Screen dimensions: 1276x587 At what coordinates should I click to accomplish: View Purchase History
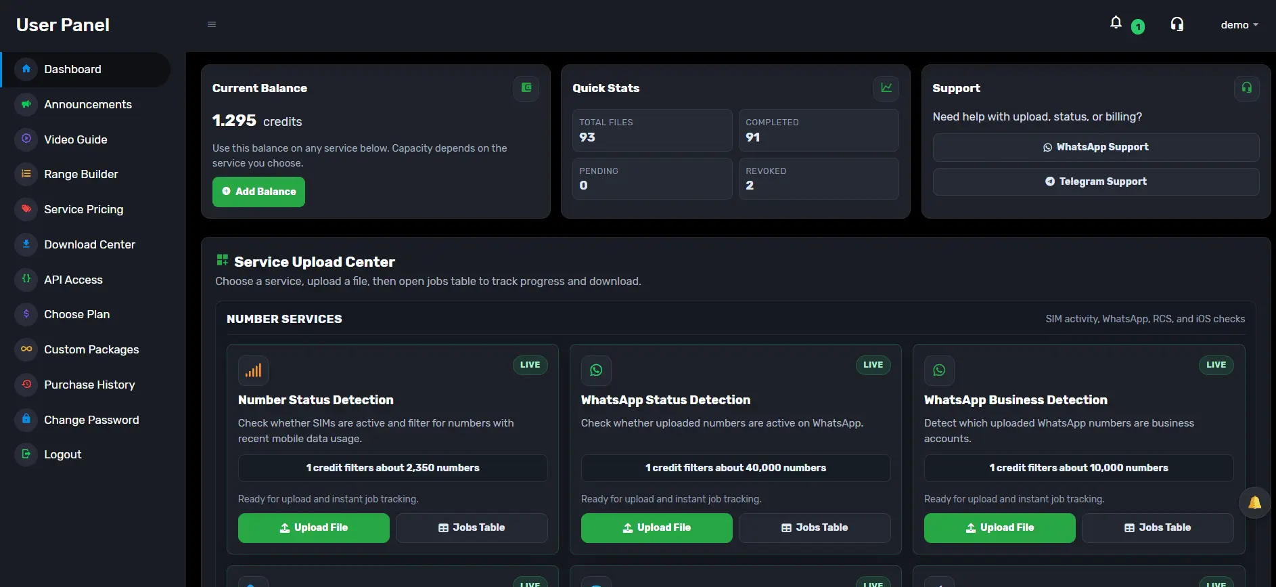pos(86,385)
